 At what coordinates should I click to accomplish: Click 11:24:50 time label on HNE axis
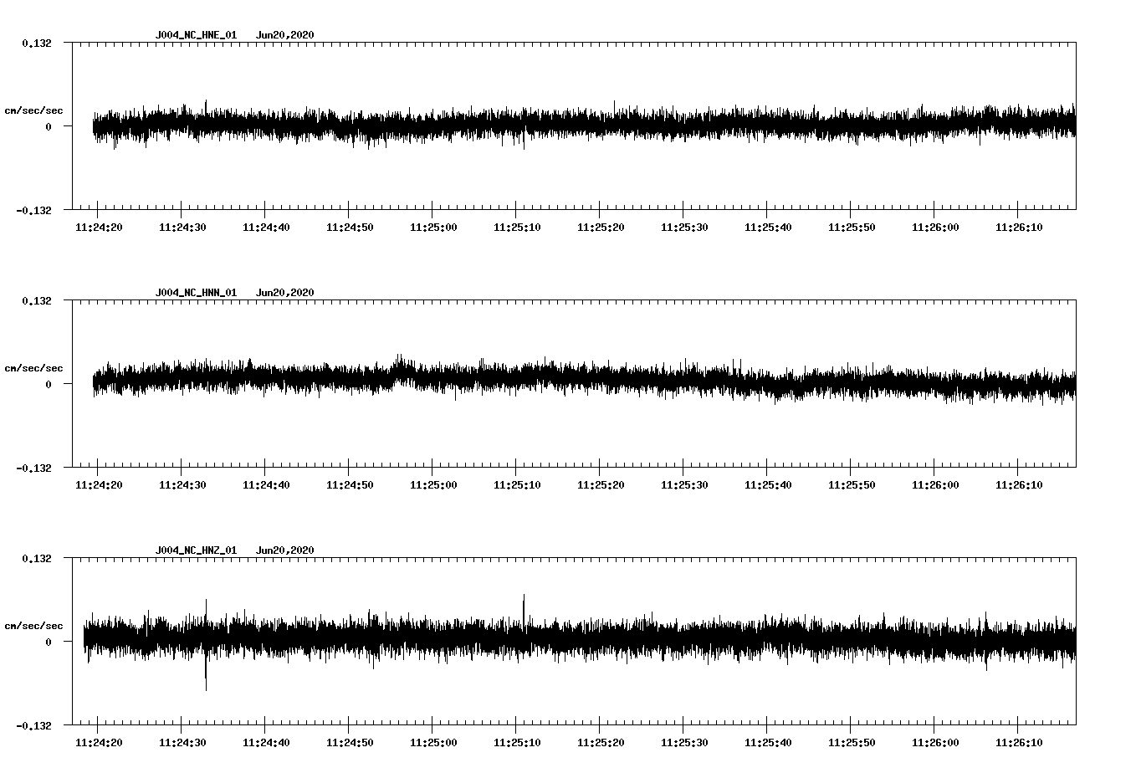350,228
